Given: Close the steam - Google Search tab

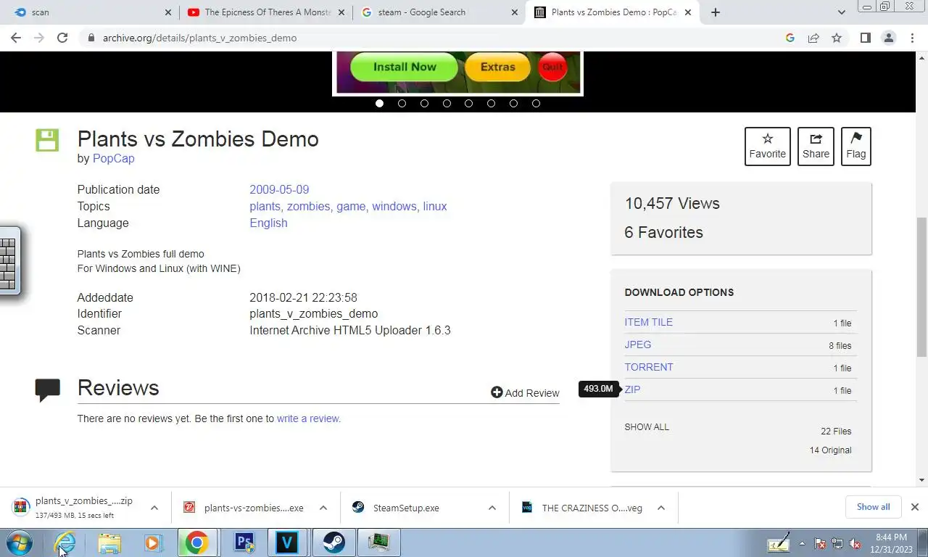Looking at the screenshot, I should [515, 12].
